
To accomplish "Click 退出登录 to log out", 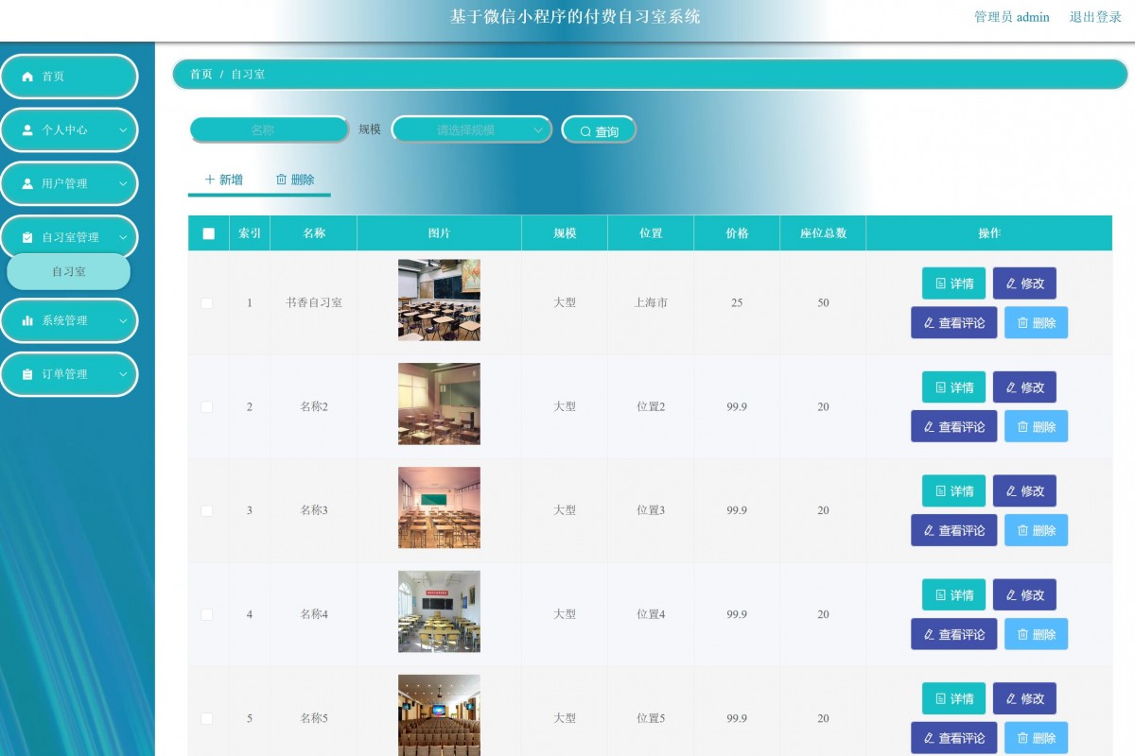I will 1097,17.
